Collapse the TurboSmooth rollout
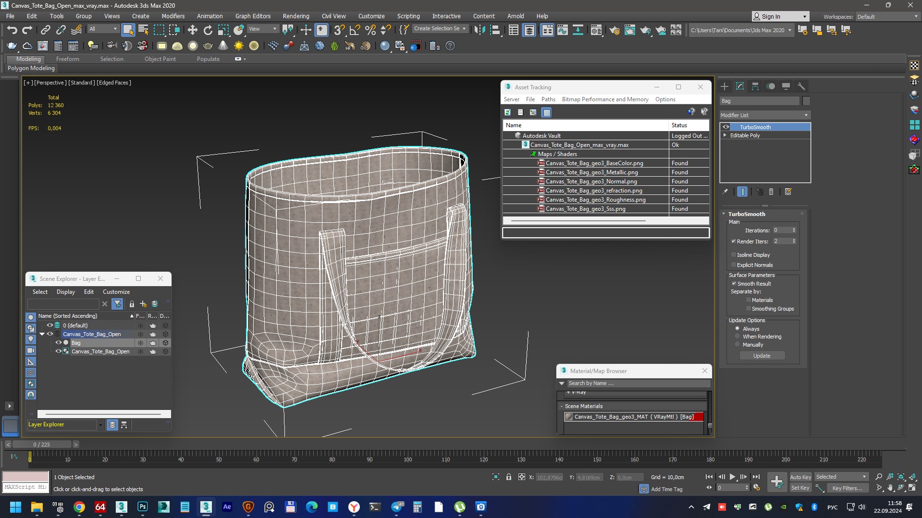The width and height of the screenshot is (922, 518). 724,214
